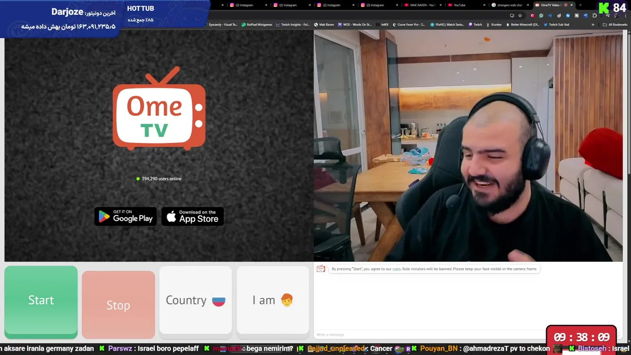Click the white 'd' extension icon
The image size is (631, 355).
click(x=559, y=15)
